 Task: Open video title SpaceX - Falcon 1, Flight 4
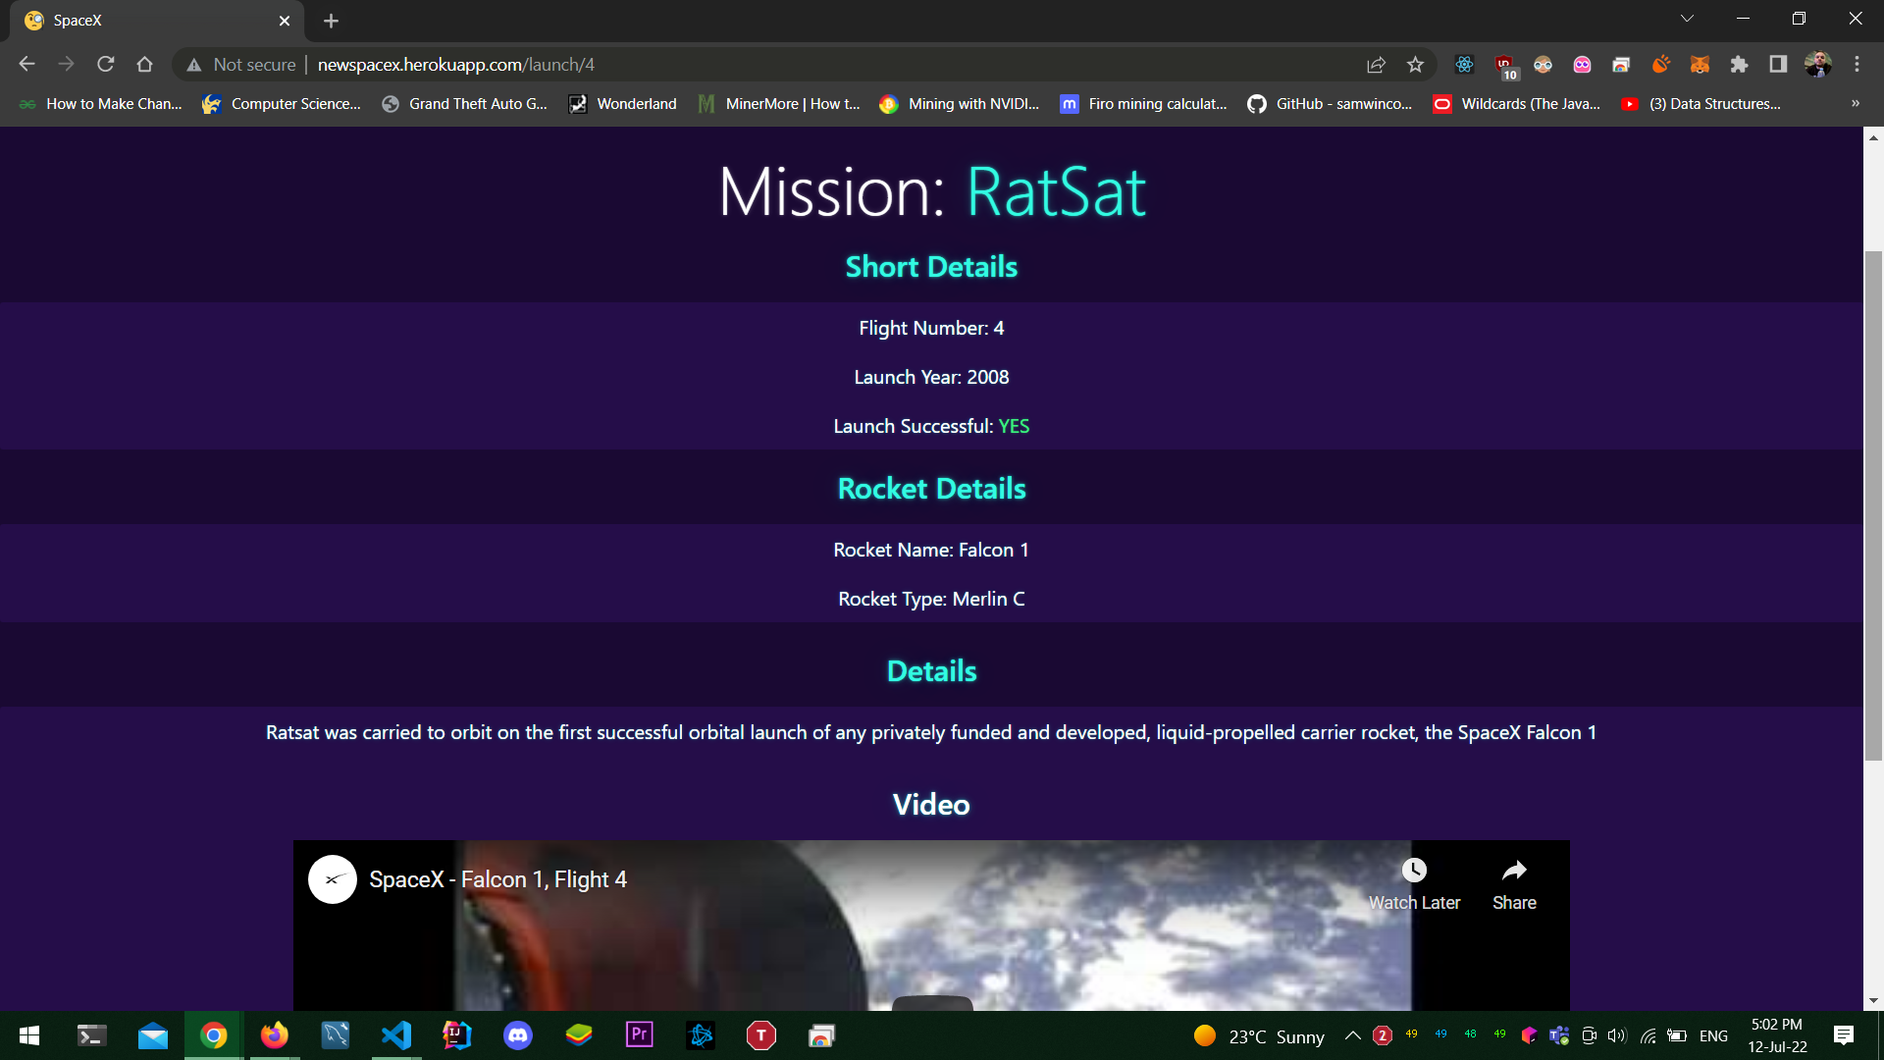click(497, 879)
